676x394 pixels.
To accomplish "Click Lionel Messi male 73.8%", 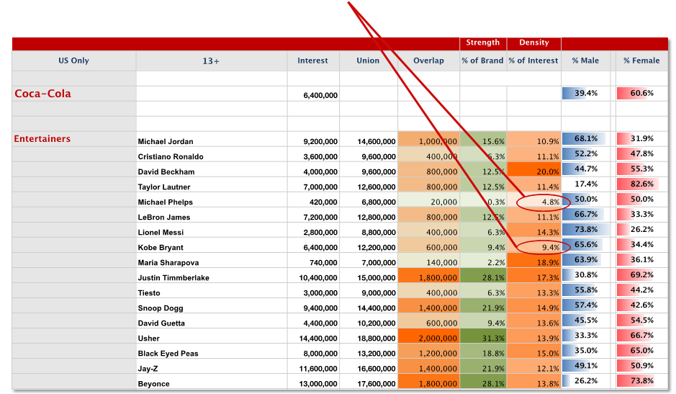I will coord(586,229).
